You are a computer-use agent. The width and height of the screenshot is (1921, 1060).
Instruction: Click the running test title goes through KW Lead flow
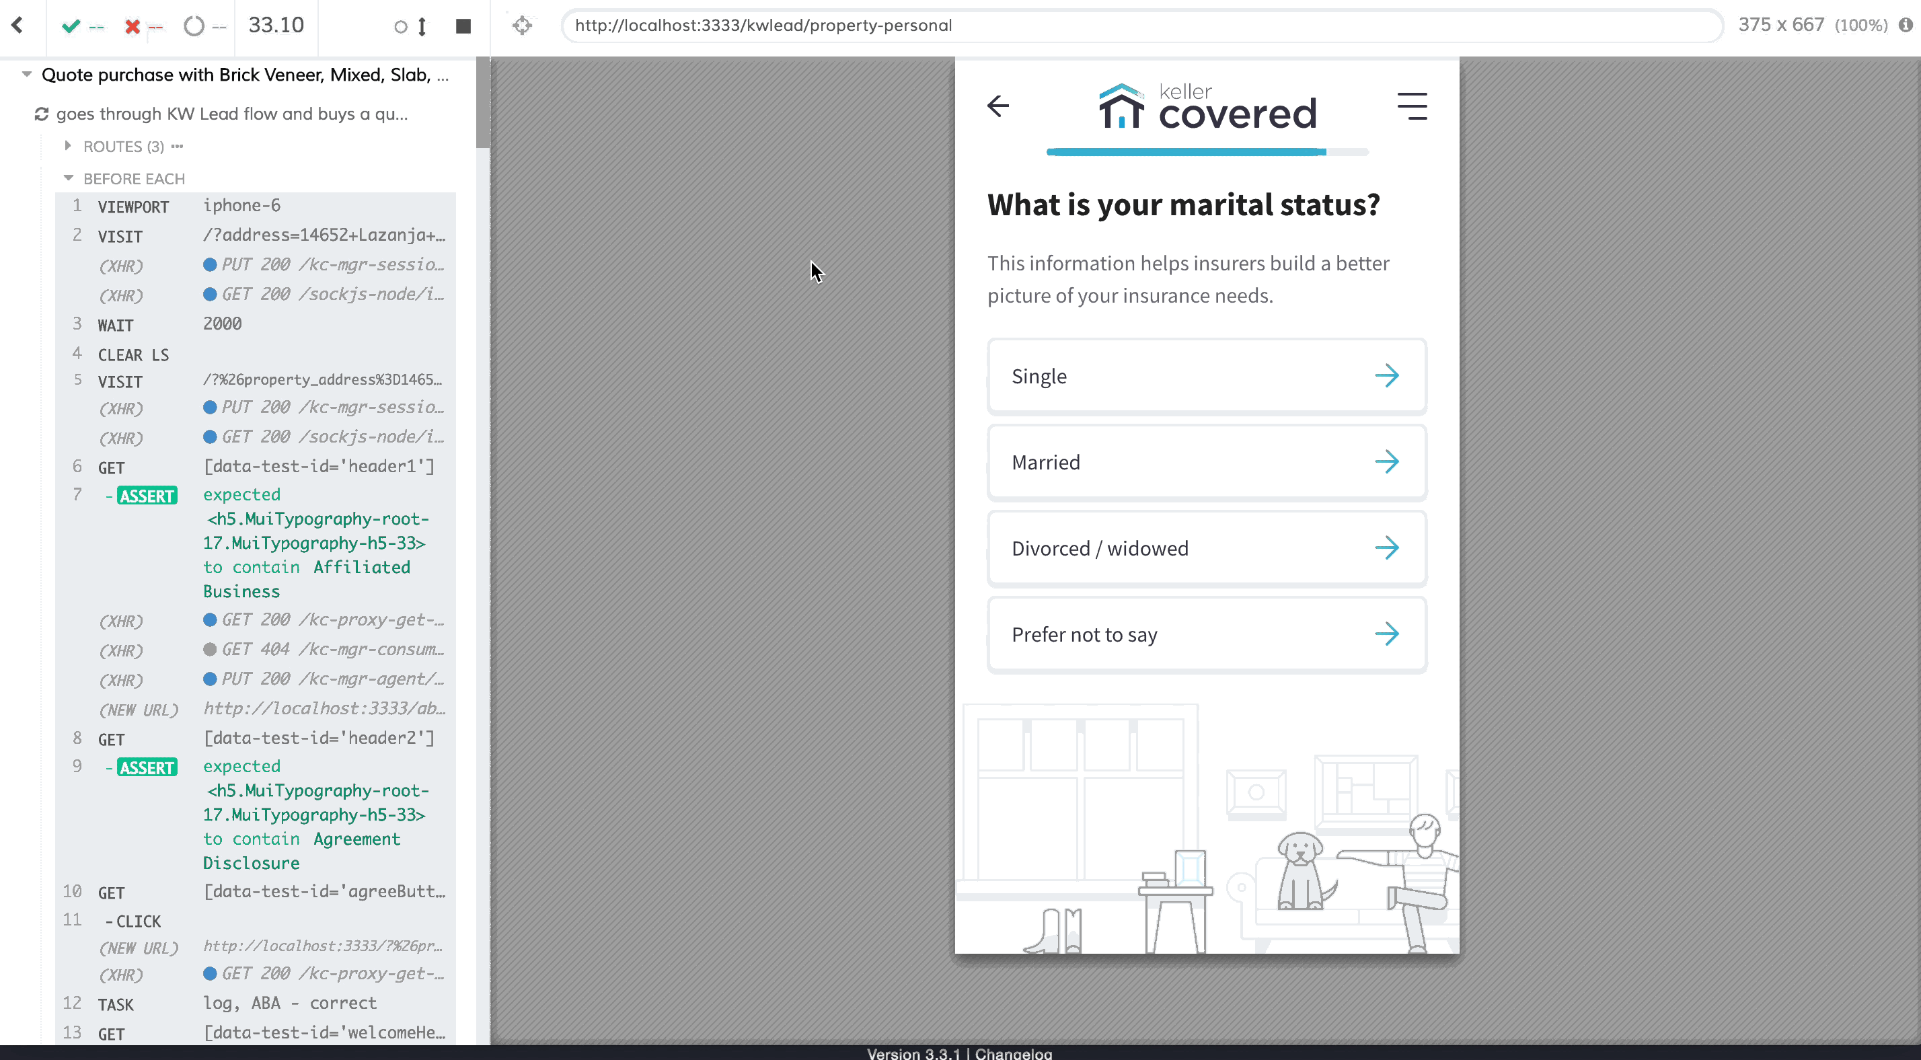click(x=231, y=114)
